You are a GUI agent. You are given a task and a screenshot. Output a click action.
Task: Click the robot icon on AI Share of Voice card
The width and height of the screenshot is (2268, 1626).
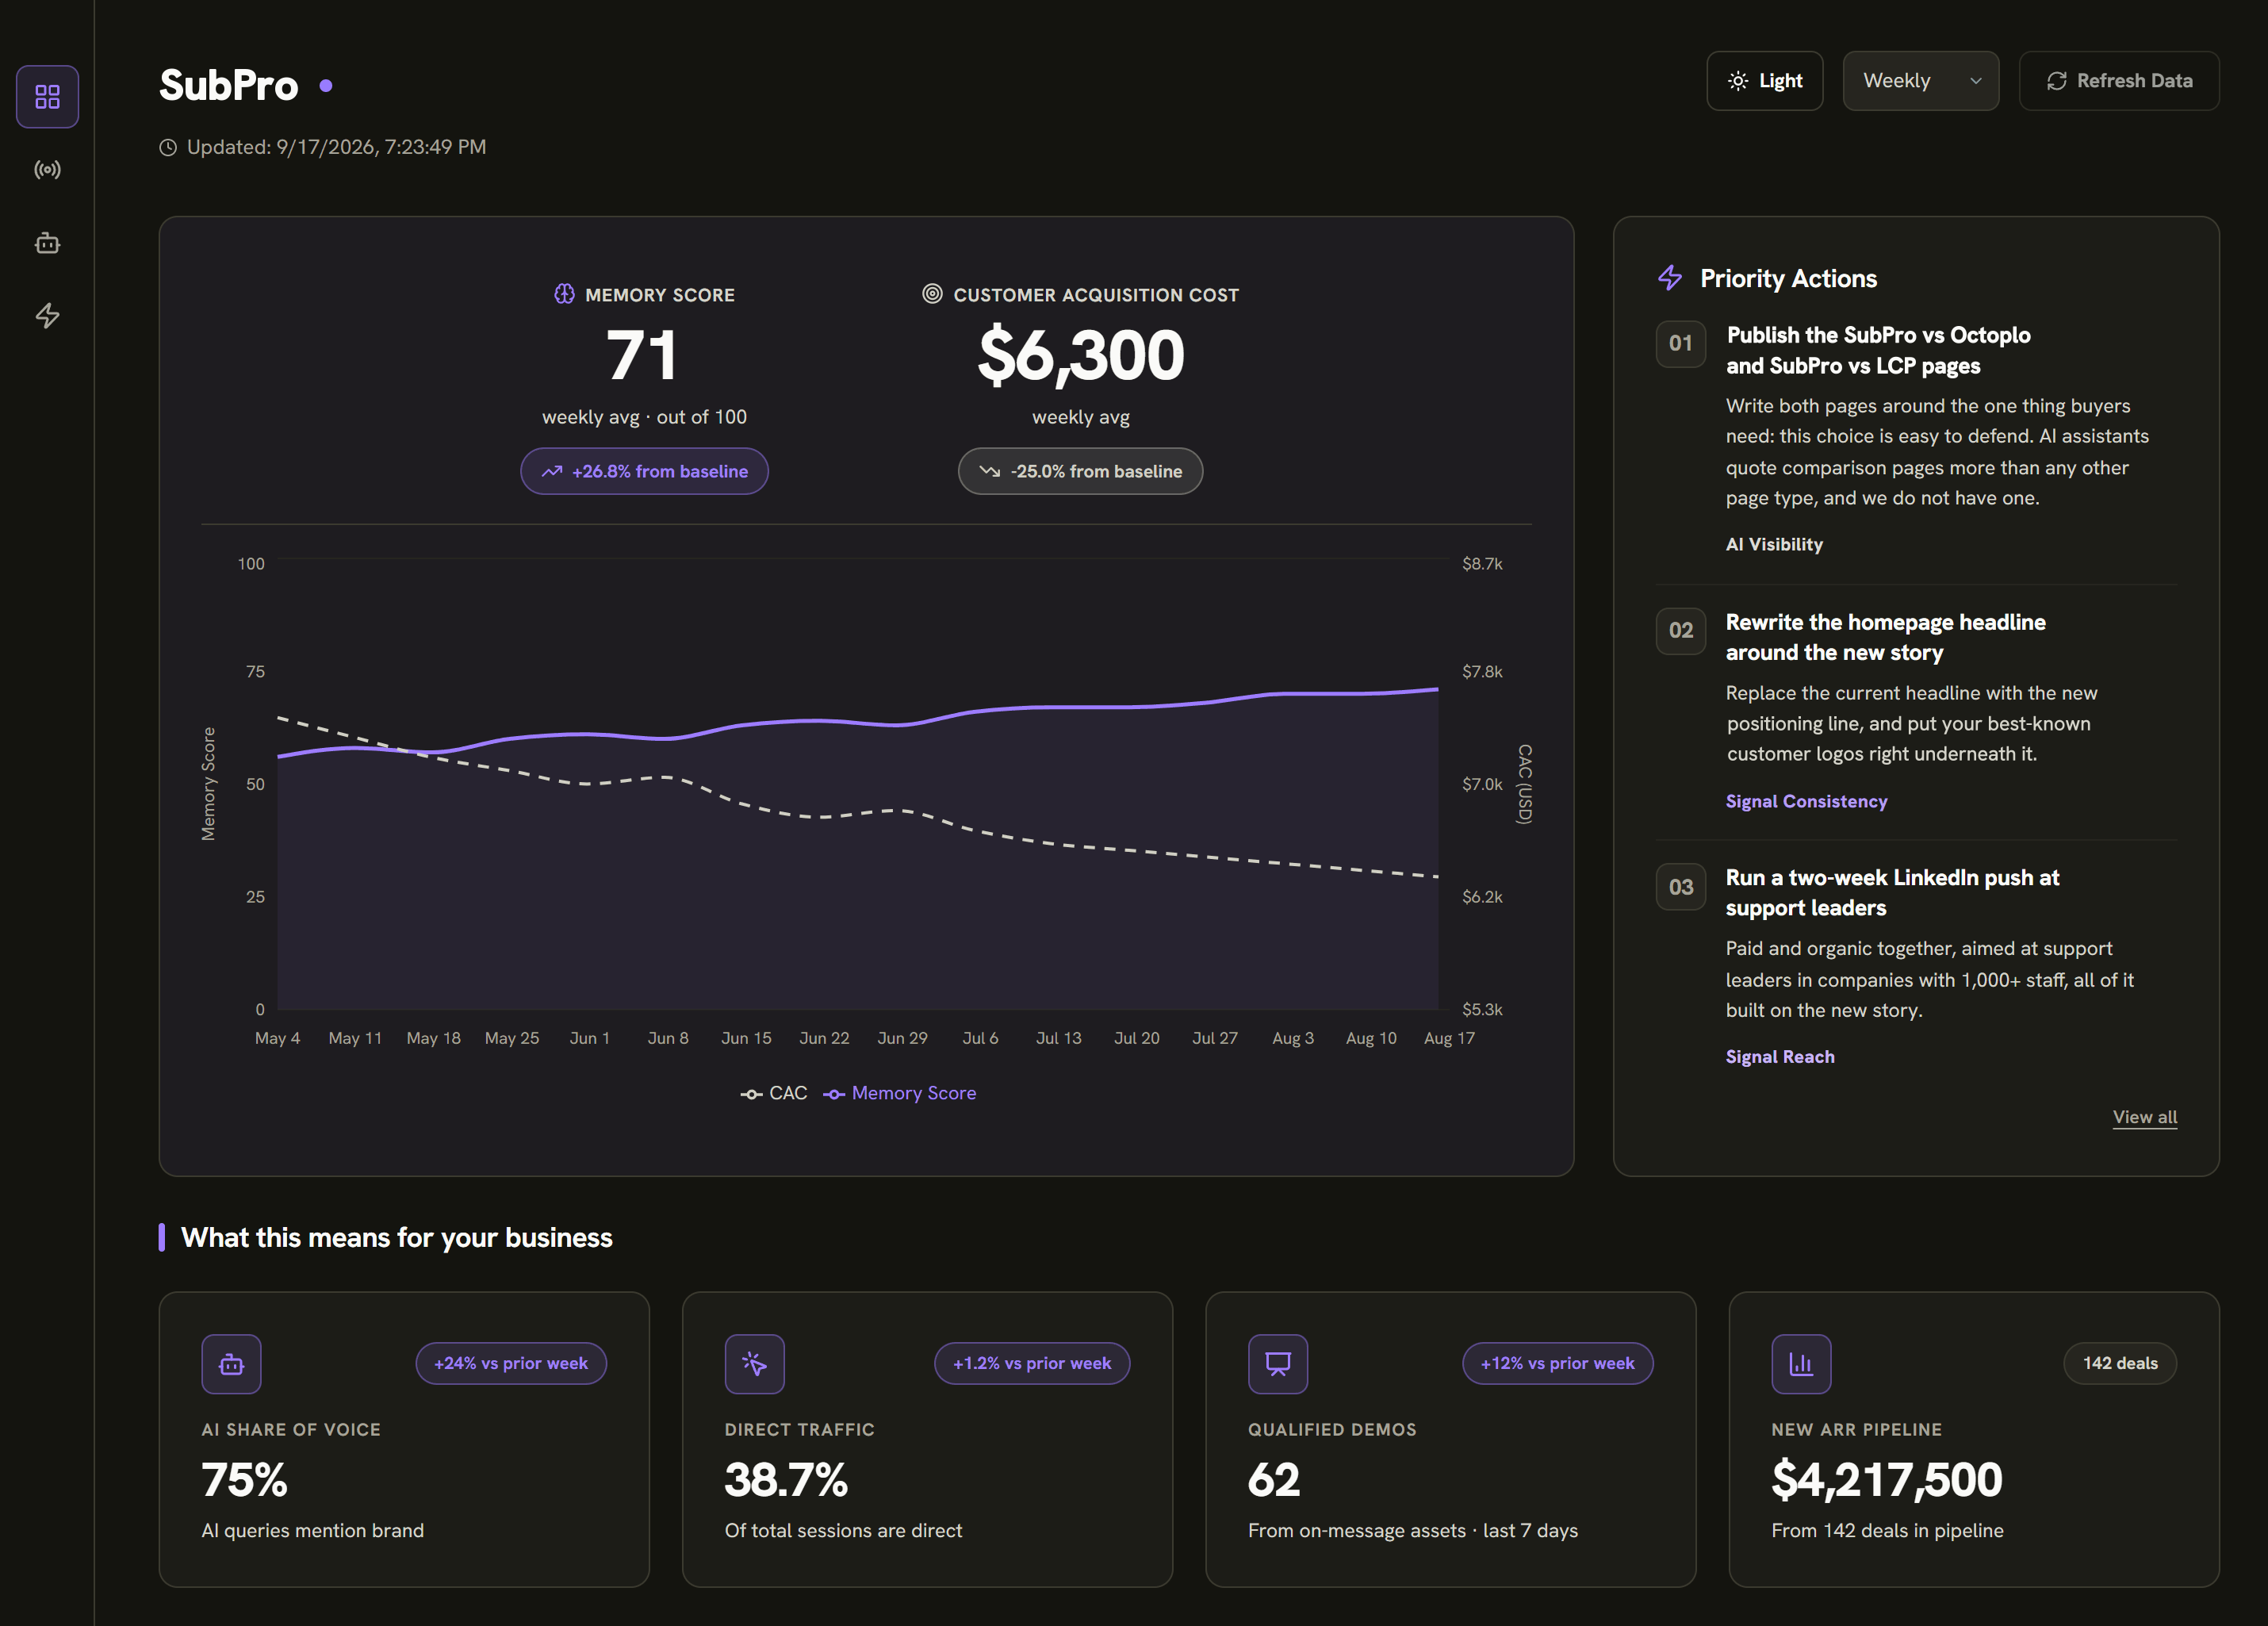231,1363
